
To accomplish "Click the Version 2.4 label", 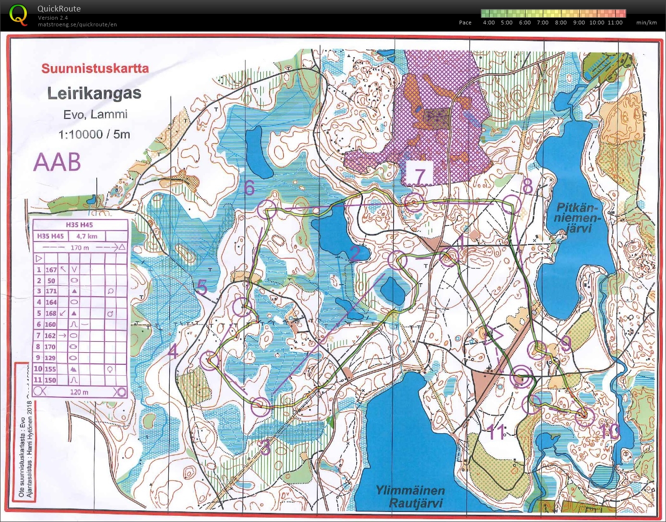I will [x=53, y=18].
